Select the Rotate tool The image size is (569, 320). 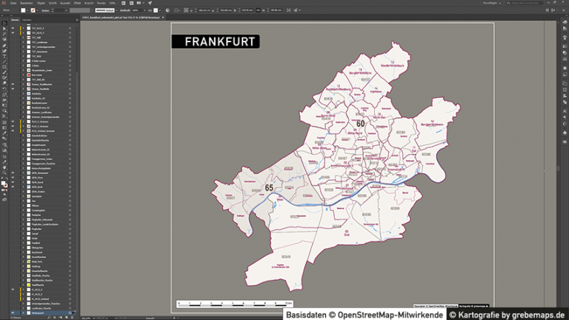pos(4,89)
